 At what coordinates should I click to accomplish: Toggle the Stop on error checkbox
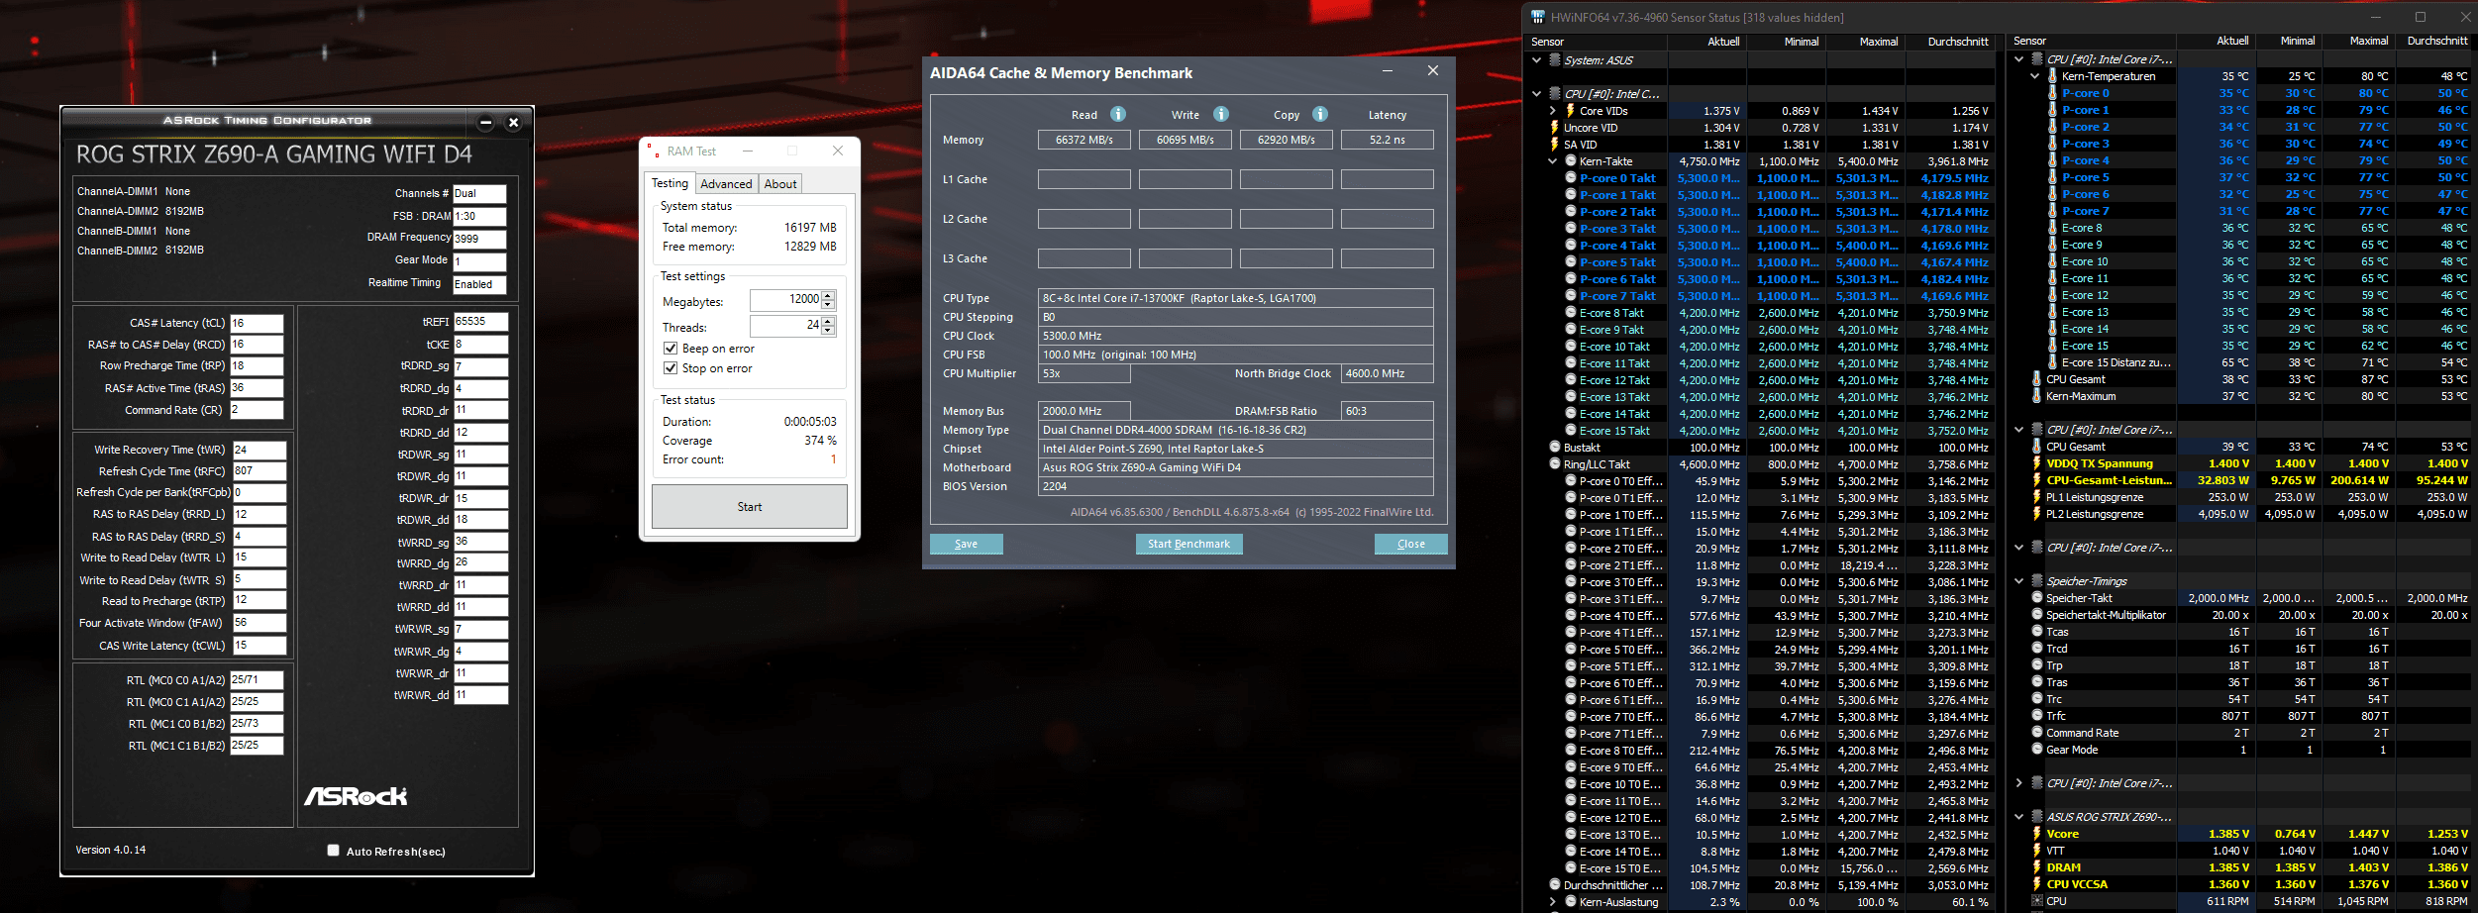671,368
